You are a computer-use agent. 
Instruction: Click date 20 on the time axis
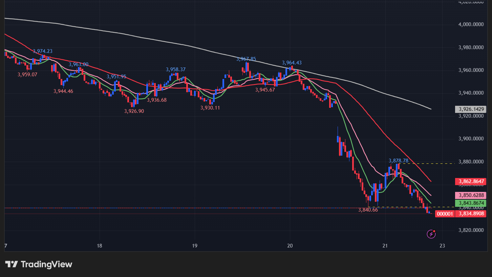pos(290,246)
